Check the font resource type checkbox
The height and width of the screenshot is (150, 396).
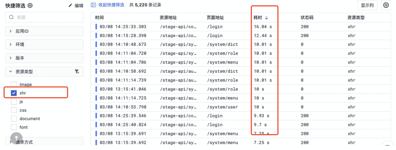[x=14, y=127]
